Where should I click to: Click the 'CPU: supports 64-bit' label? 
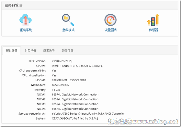pyautogui.click(x=32, y=70)
